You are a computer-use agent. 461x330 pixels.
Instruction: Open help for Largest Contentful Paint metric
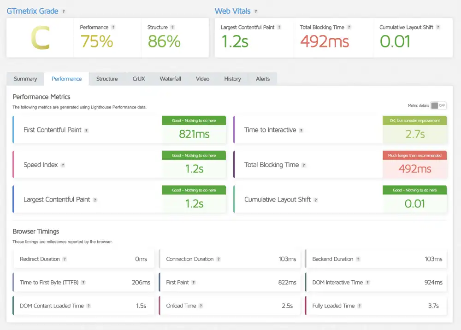coord(95,199)
